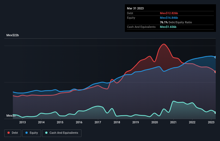Viewport: 220px width, 141px height.
Task: Click the teal Cash endpoint marker
Action: pyautogui.click(x=215, y=113)
